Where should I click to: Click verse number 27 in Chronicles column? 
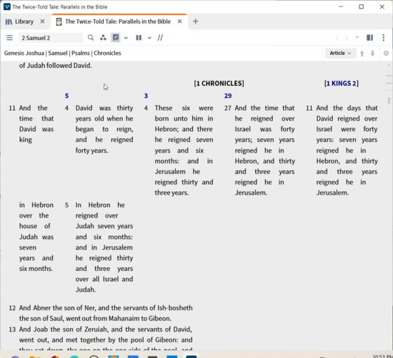tap(227, 108)
